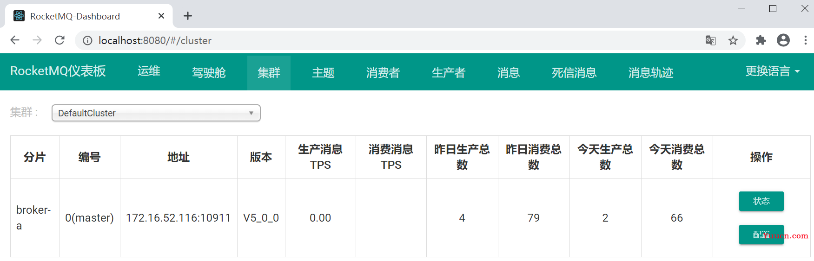Open the 运维 menu item
Screen dimensions: 814x261
pos(149,71)
